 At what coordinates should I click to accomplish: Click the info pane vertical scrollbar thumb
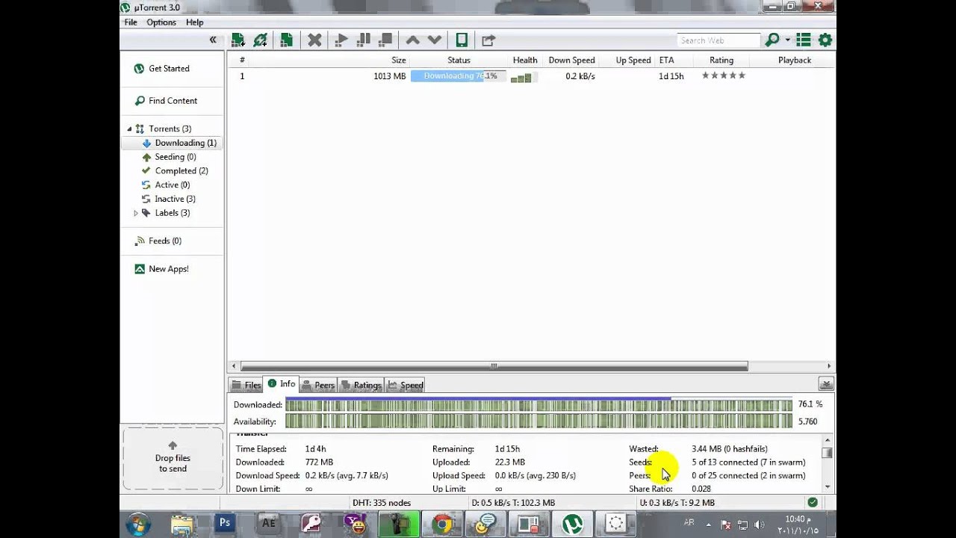click(x=827, y=452)
